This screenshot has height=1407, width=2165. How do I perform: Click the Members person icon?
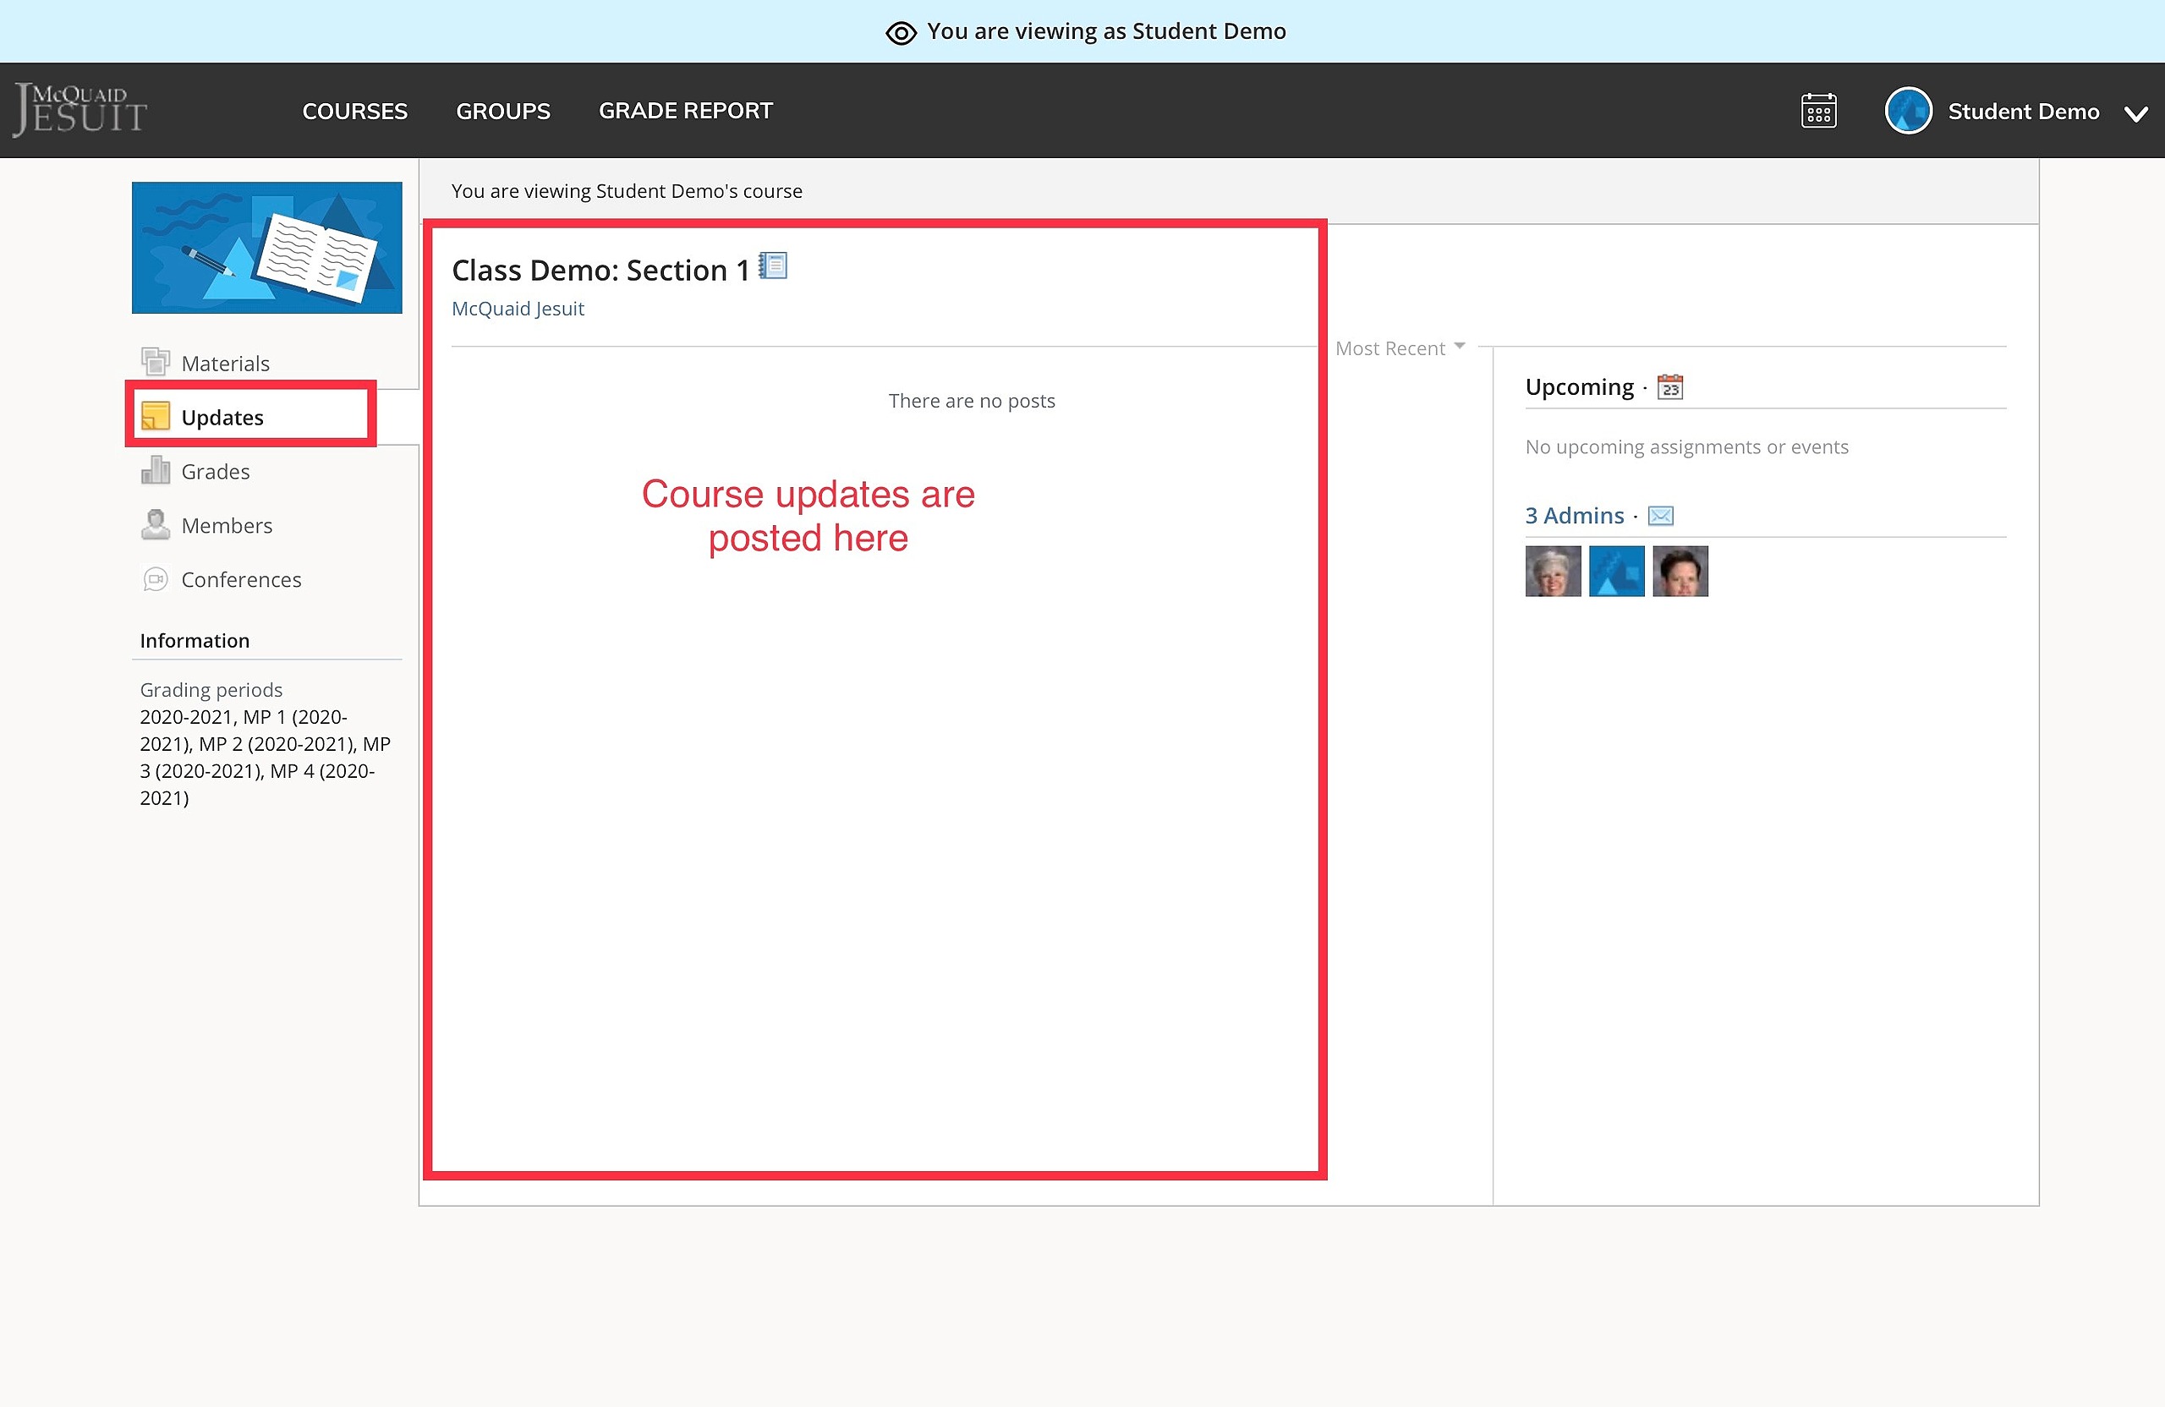coord(156,525)
